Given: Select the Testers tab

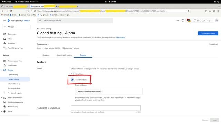Looking at the screenshot, I should 83,55.
